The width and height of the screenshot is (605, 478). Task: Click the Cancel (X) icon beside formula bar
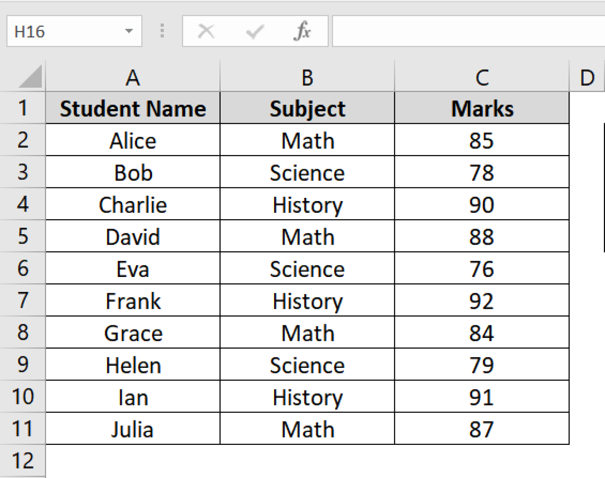[206, 31]
